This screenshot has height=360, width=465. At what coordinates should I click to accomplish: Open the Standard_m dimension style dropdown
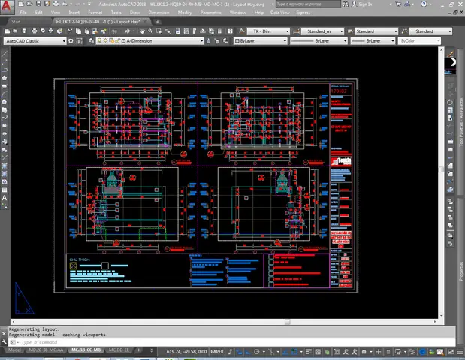coord(323,31)
